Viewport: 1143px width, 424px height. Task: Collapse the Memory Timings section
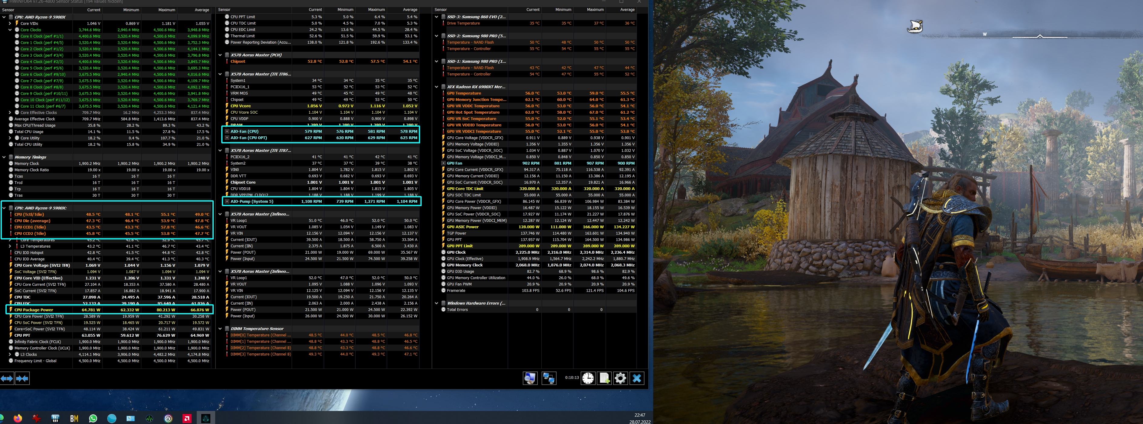[x=4, y=157]
